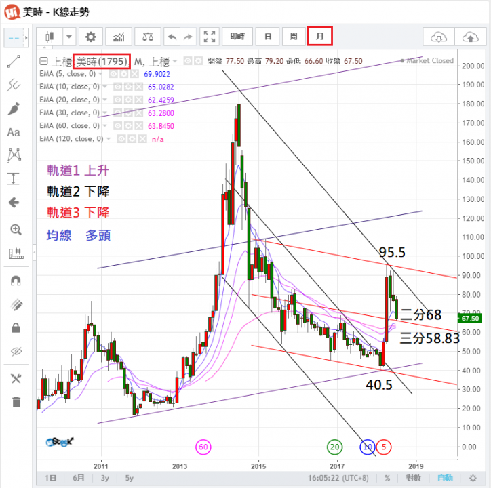Hide the EMA (60, close, 0) indicator

tap(118, 126)
